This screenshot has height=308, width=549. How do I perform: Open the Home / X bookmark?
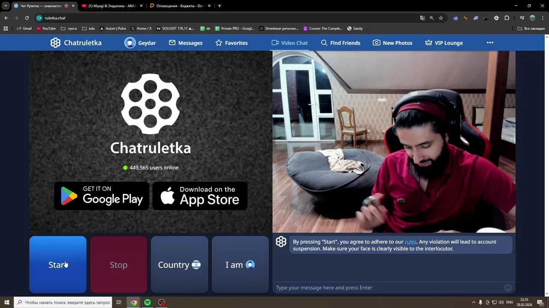(141, 29)
